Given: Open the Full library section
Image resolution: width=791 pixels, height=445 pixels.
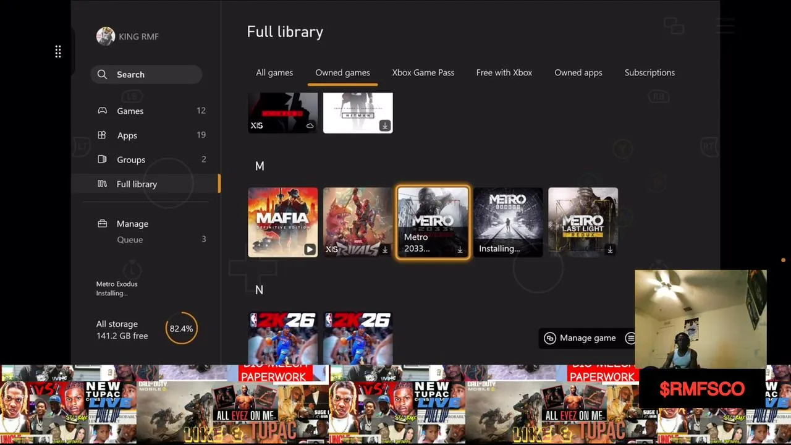Looking at the screenshot, I should [x=146, y=184].
